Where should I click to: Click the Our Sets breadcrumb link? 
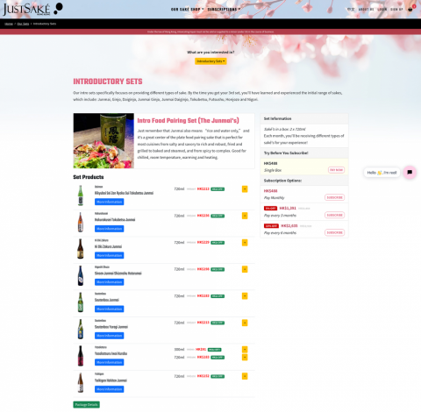tap(23, 24)
